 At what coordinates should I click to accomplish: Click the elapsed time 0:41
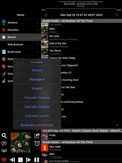(x=43, y=10)
